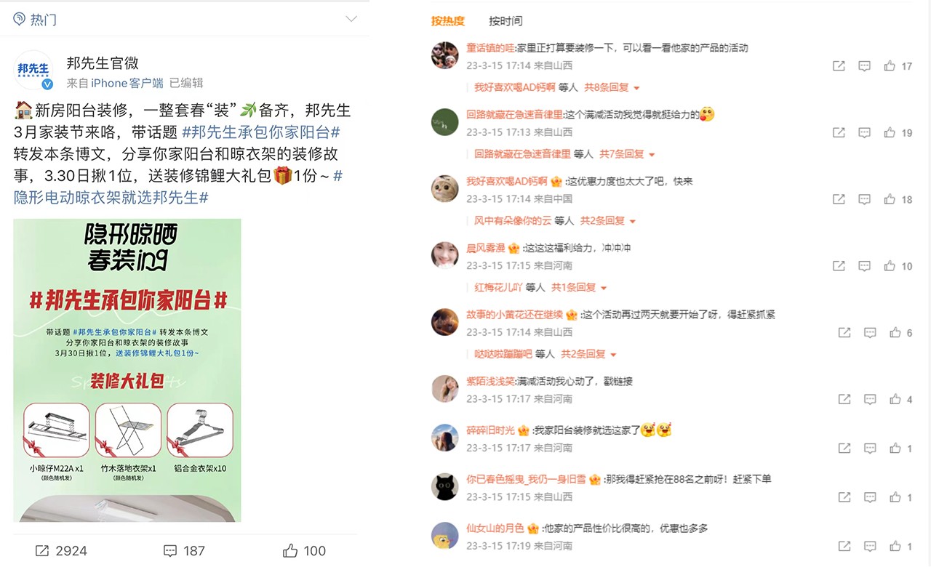Open the post options chevron beside 热门

(351, 19)
